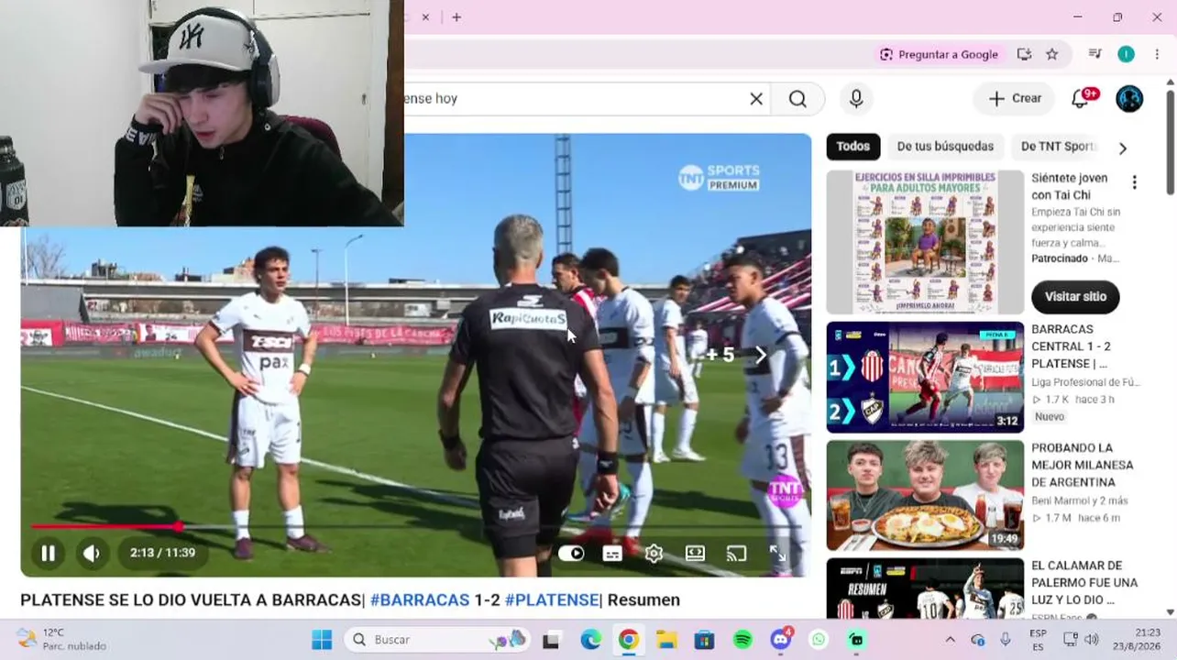1177x660 pixels.
Task: Cast the video to a TV
Action: pos(736,553)
